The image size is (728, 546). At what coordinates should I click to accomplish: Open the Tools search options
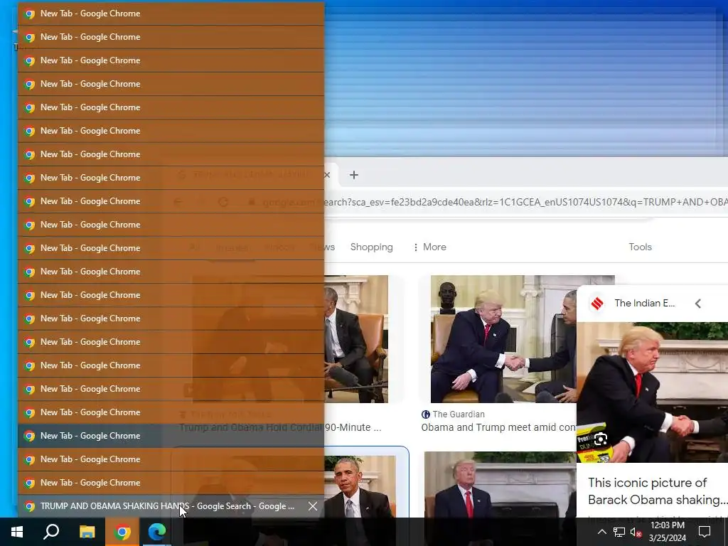click(641, 247)
